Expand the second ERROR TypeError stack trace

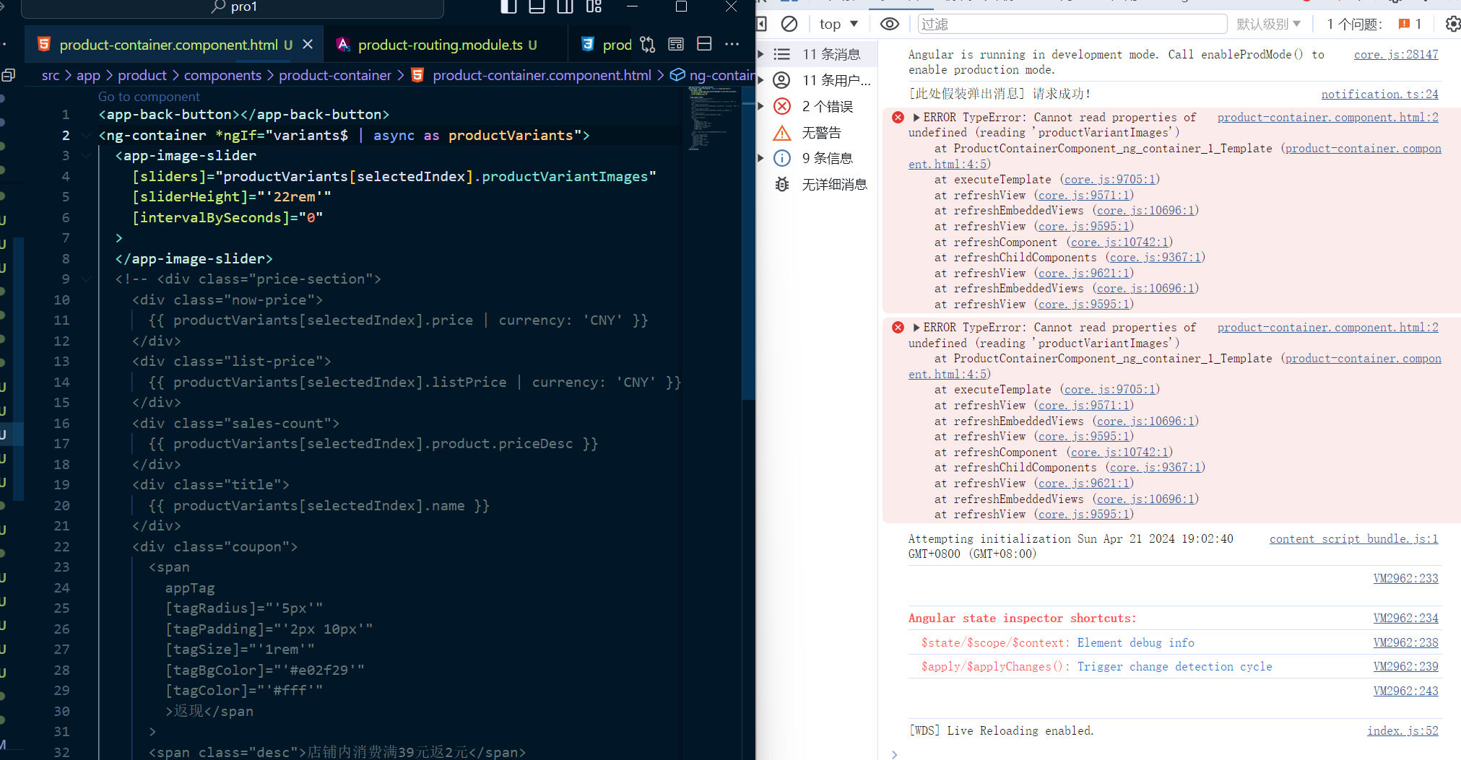click(916, 327)
